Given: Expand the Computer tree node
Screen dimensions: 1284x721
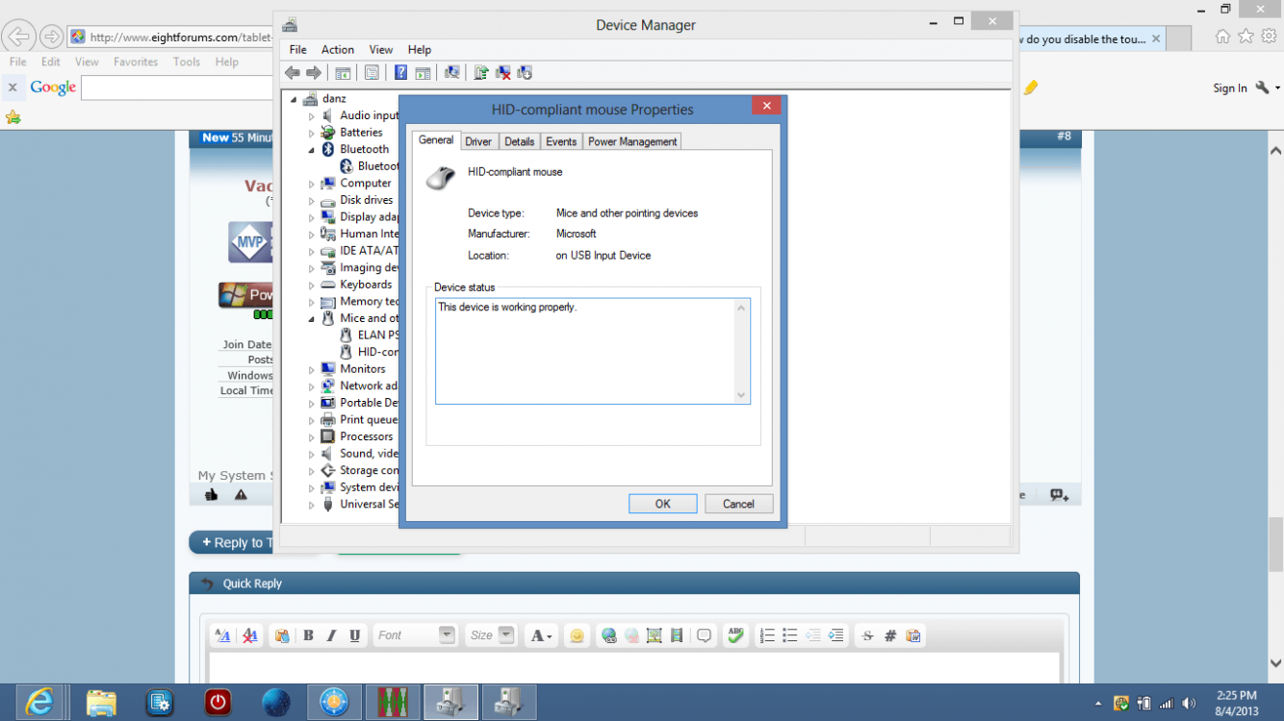Looking at the screenshot, I should [x=311, y=184].
